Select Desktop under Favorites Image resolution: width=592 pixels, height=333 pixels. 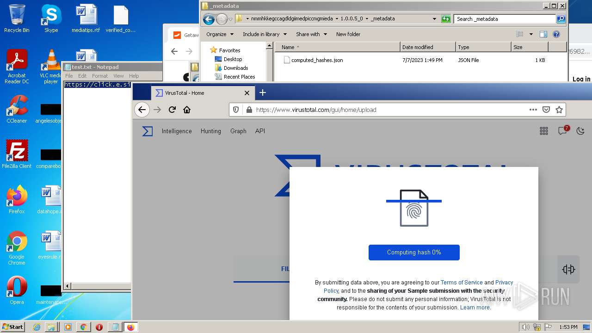point(233,59)
